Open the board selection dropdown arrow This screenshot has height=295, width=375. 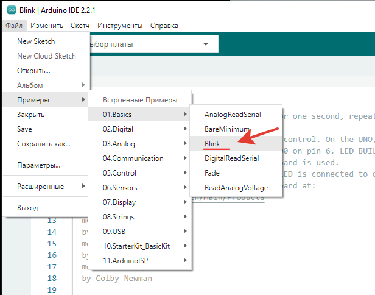tap(206, 44)
